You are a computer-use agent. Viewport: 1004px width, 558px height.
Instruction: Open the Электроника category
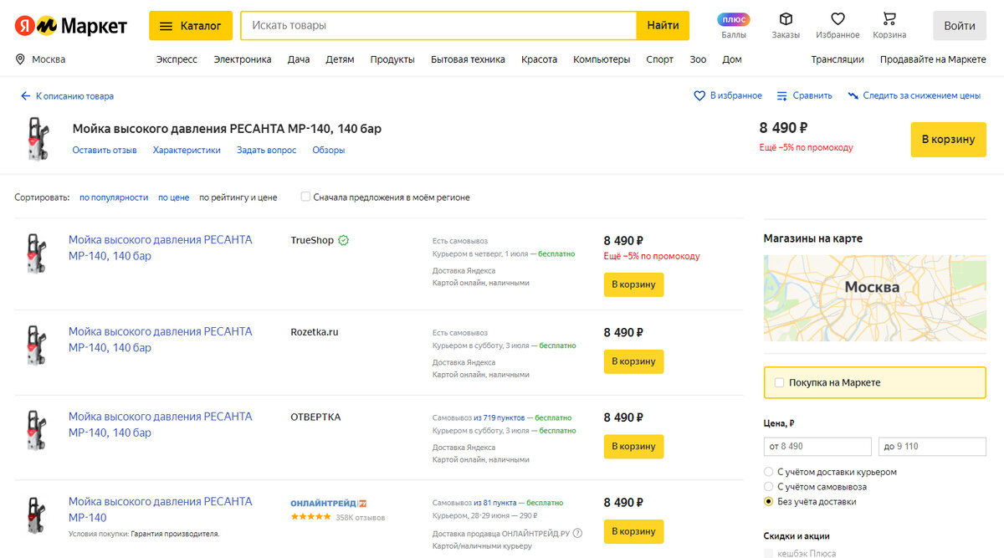[243, 59]
